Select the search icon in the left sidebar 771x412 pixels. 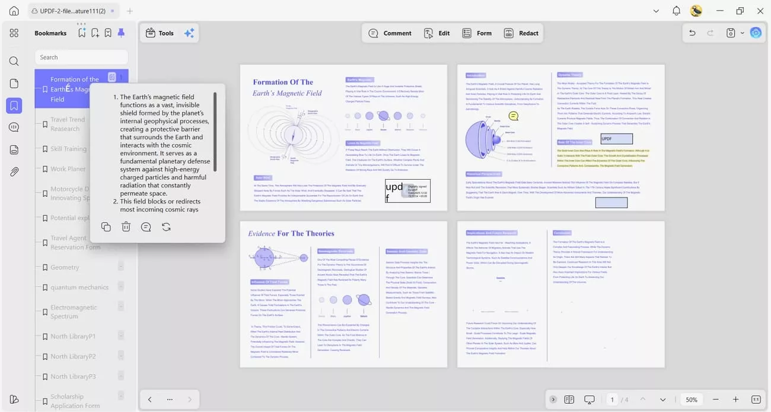(14, 61)
